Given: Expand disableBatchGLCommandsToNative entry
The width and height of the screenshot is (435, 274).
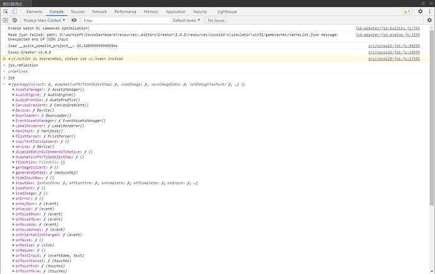Looking at the screenshot, I should 13,152.
